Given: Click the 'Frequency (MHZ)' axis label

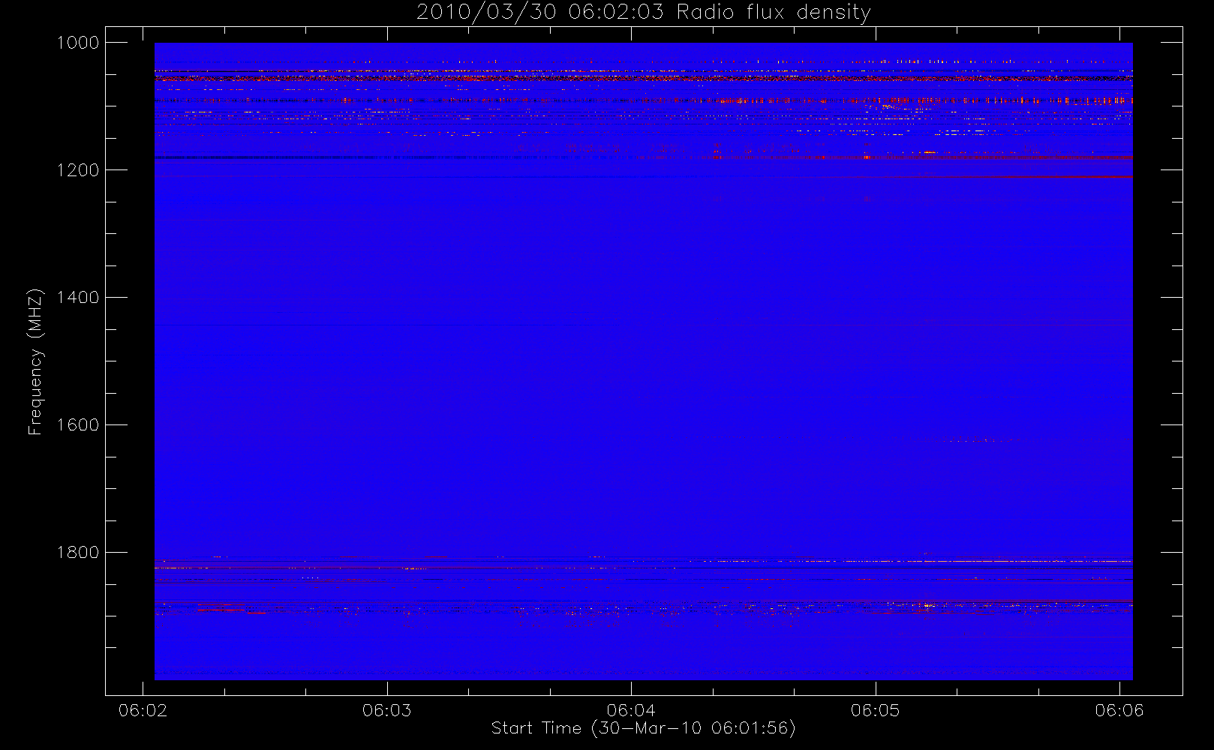Looking at the screenshot, I should [x=35, y=361].
